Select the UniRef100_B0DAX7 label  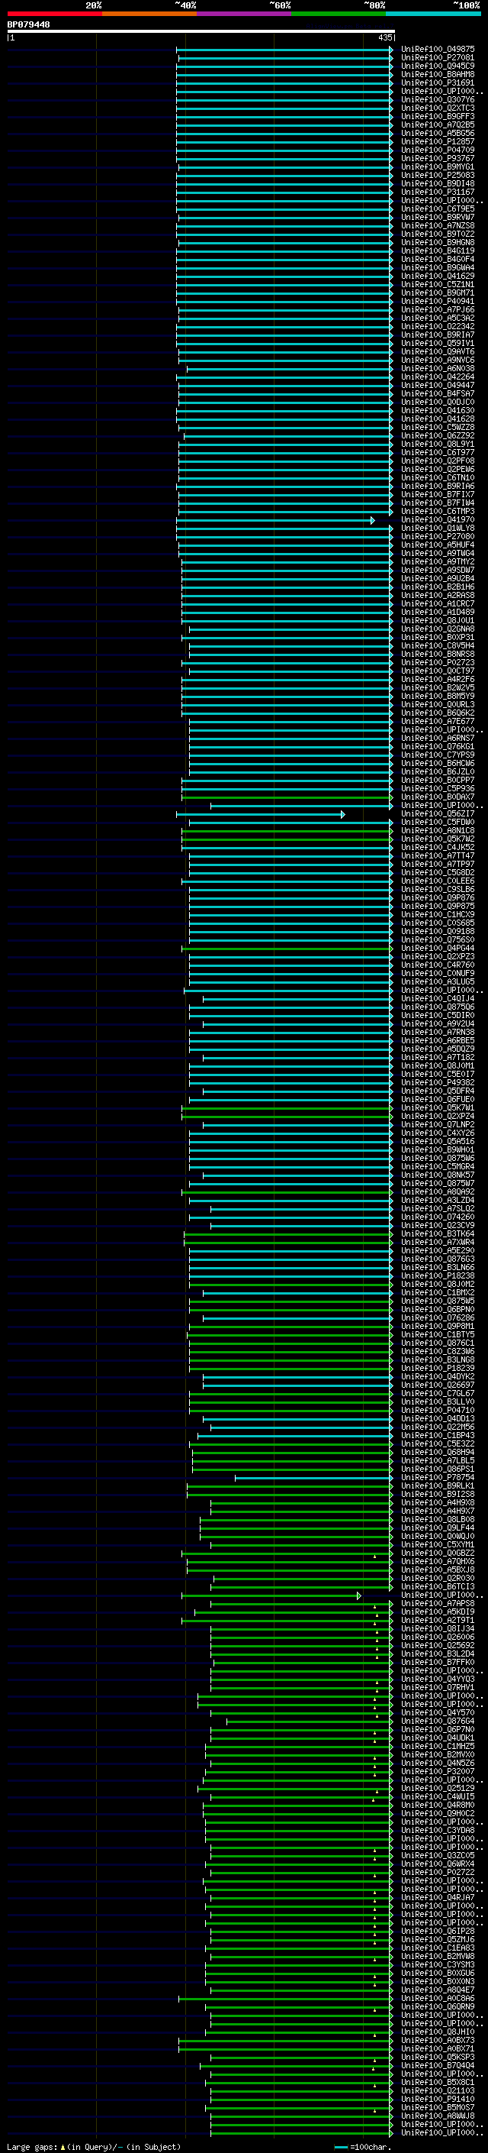click(438, 797)
